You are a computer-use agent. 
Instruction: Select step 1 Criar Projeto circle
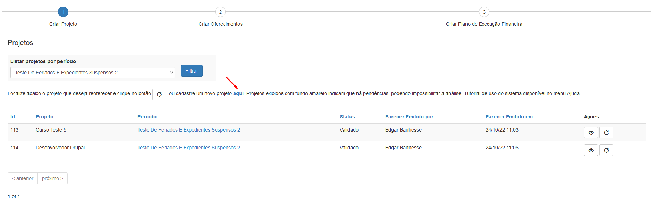coord(63,12)
